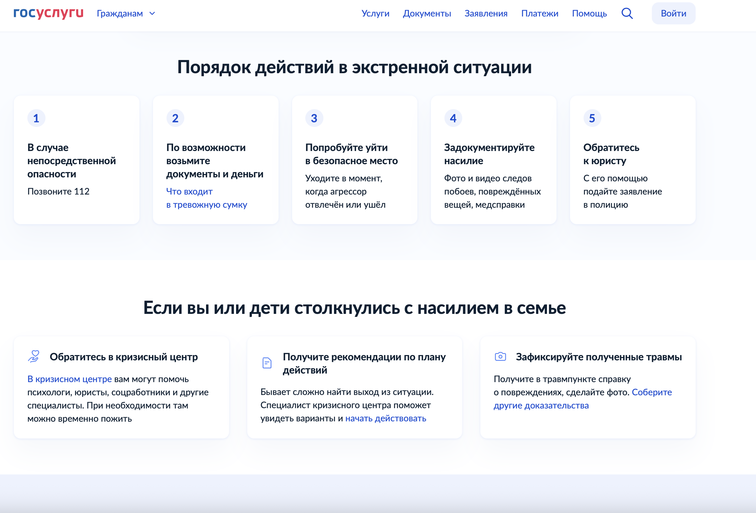The width and height of the screenshot is (756, 513).
Task: Click the начать действовать link
Action: click(385, 418)
